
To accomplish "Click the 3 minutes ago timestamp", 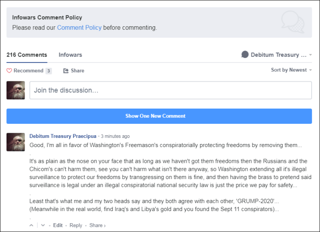I will point(115,136).
